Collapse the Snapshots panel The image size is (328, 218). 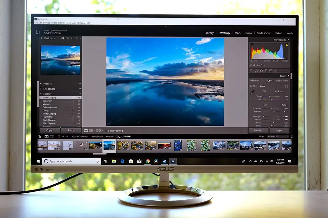click(x=41, y=89)
